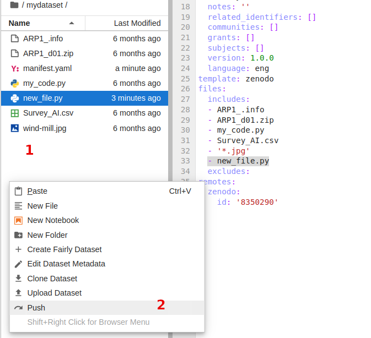Click the folder icon in breadcrumb path
This screenshot has width=371, height=338.
pos(14,5)
